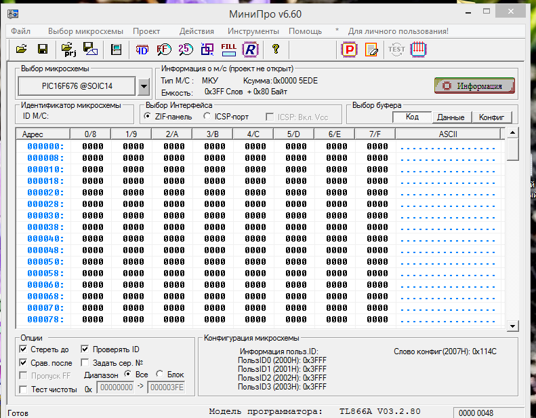Click the FILL buffer toolbar icon
Viewport: 536px width, 418px height.
point(228,49)
